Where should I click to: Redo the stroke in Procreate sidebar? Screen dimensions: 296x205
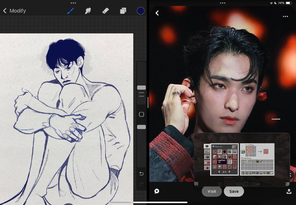(141, 184)
